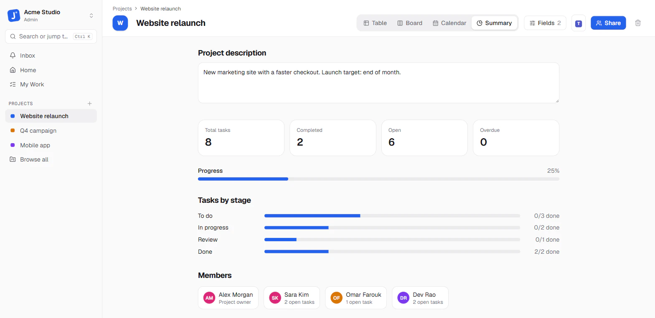Click the To do stage bar
Image resolution: width=655 pixels, height=318 pixels.
(392, 216)
